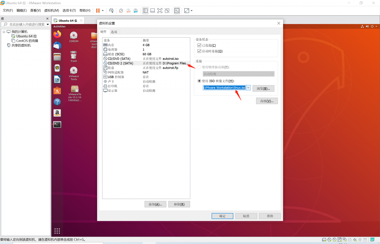This screenshot has height=244, width=380.
Task: Click the Ubuntu power icon in top bar
Action: [x=372, y=26]
